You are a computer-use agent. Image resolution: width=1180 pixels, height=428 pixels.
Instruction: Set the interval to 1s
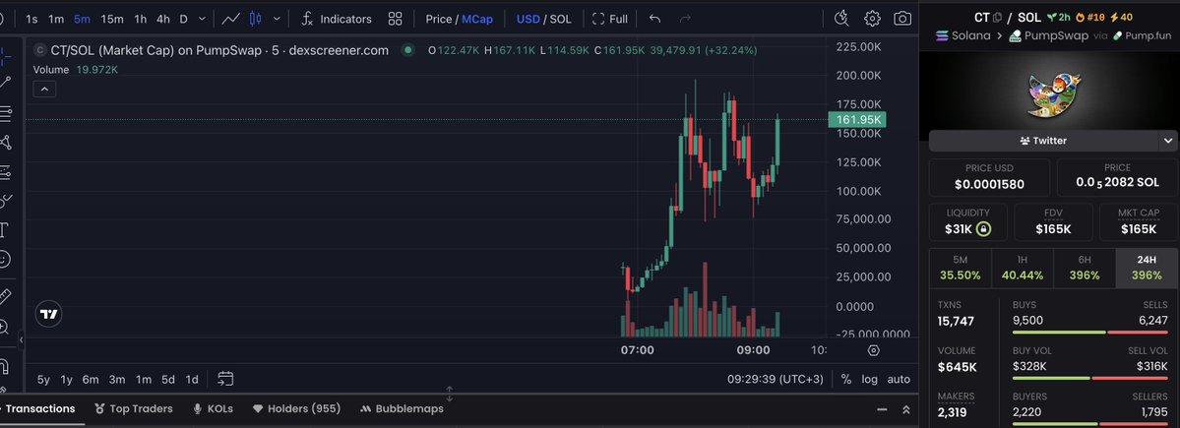click(31, 19)
